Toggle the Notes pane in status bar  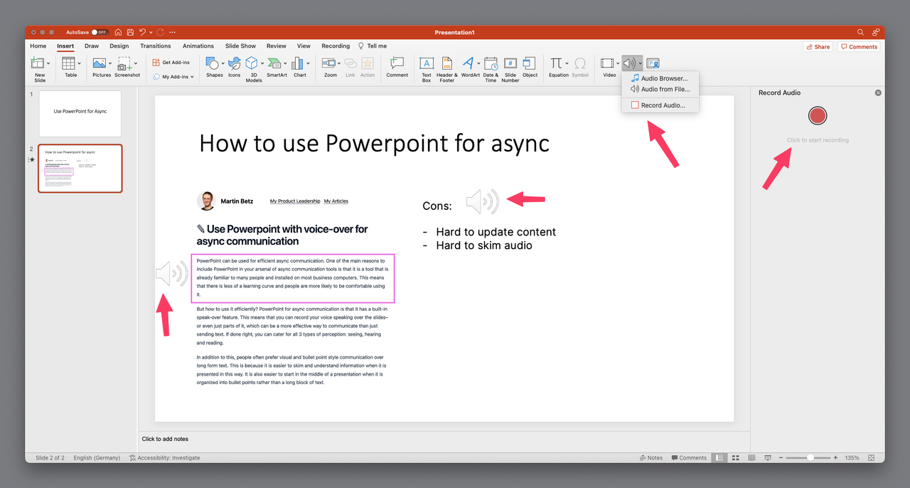coord(651,457)
